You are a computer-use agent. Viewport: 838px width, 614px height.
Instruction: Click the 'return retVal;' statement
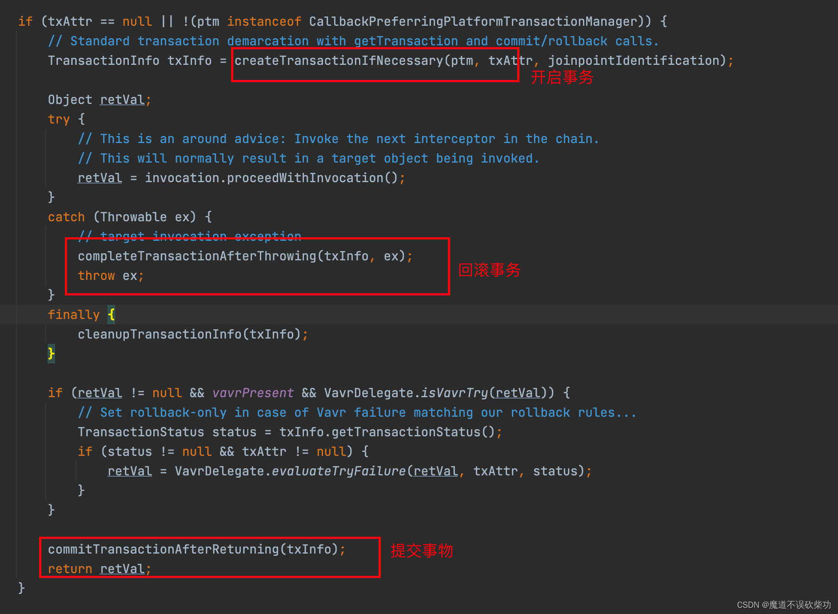pyautogui.click(x=100, y=569)
